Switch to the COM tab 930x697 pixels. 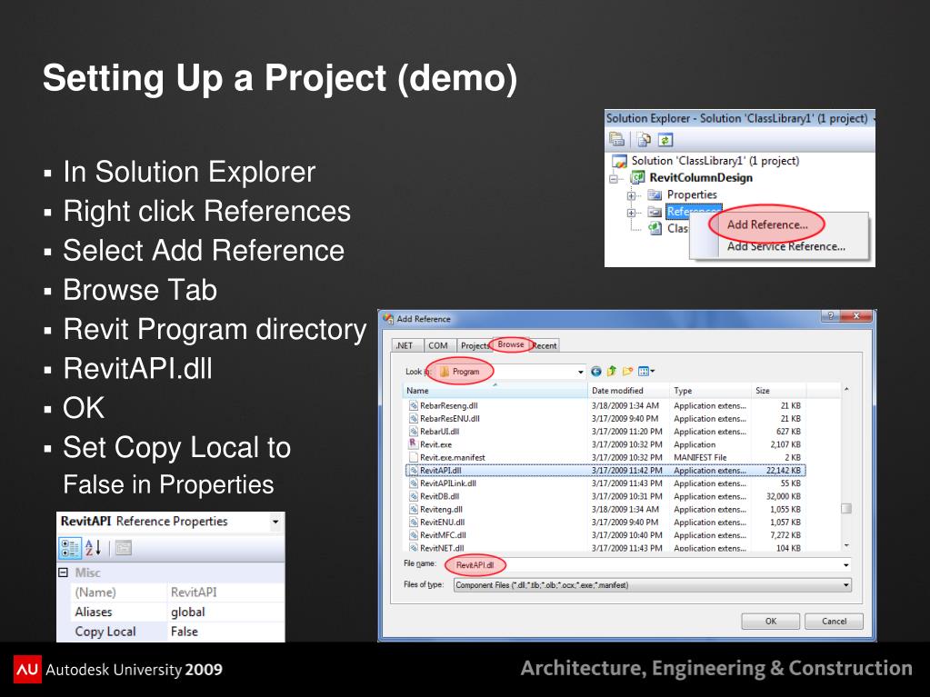click(x=438, y=345)
